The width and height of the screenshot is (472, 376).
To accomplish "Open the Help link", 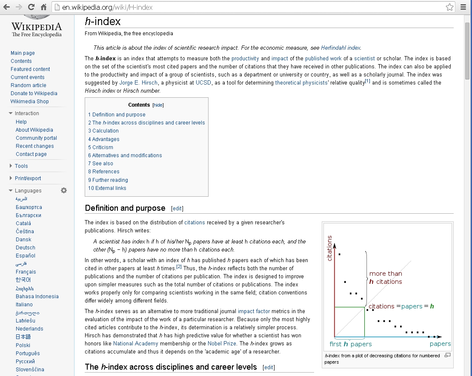I will pyautogui.click(x=21, y=122).
